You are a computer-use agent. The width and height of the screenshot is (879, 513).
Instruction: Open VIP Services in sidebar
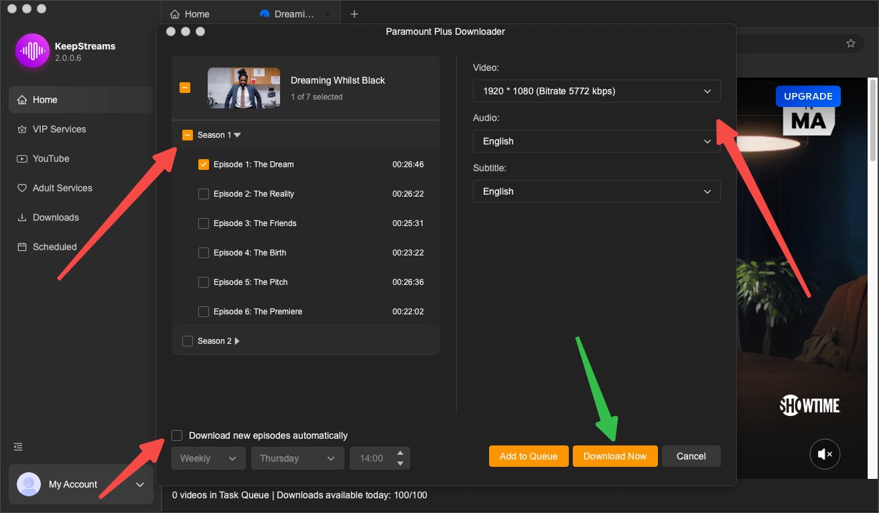click(59, 129)
